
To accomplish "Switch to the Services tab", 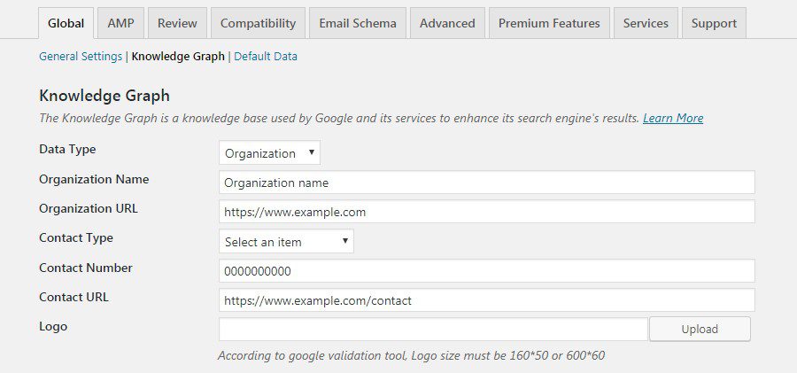I will click(x=646, y=23).
